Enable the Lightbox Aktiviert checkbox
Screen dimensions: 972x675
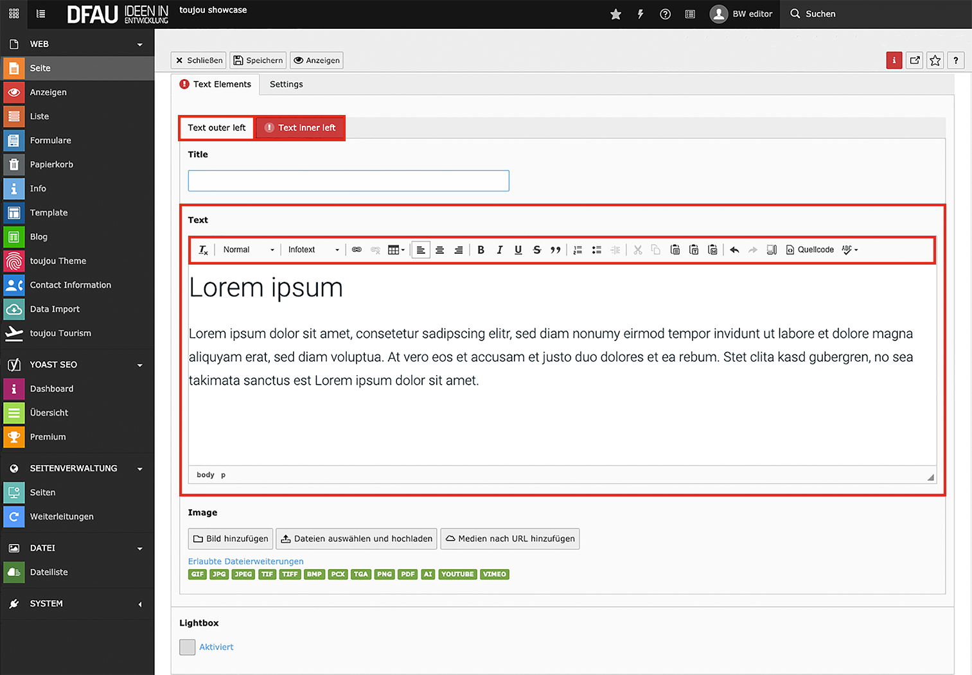pyautogui.click(x=188, y=647)
